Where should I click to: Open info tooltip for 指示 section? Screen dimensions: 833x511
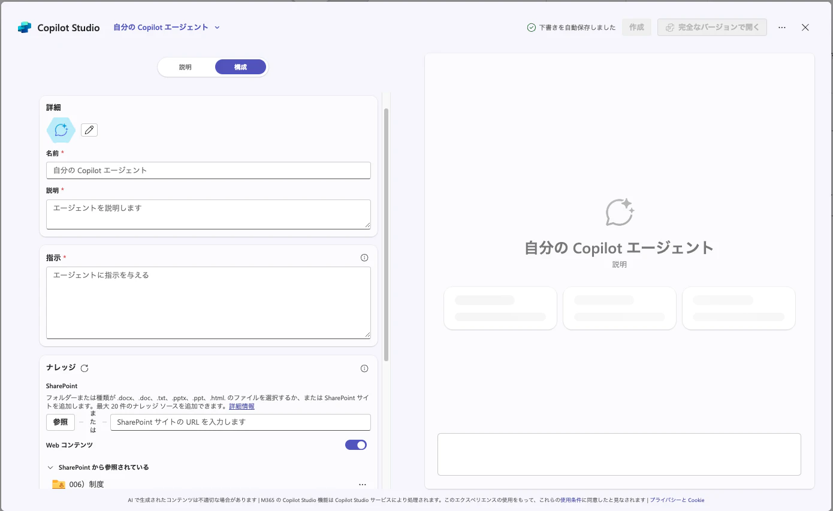pyautogui.click(x=364, y=258)
